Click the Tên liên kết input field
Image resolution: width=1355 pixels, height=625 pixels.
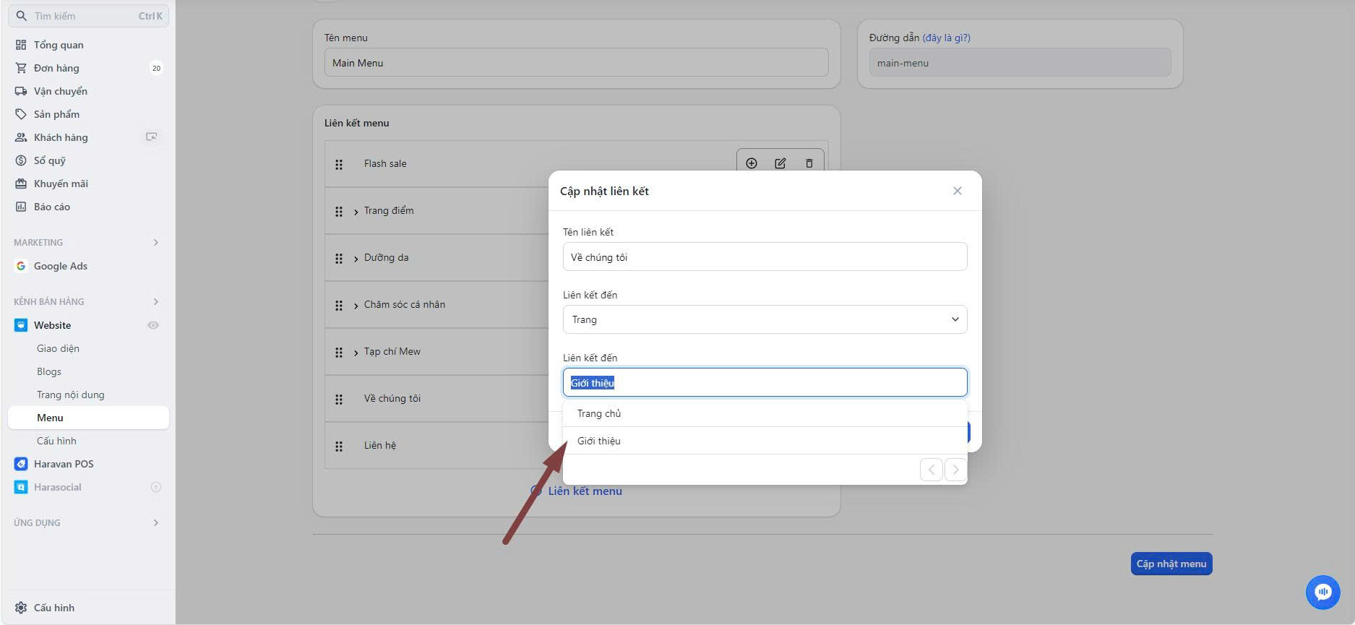(765, 257)
